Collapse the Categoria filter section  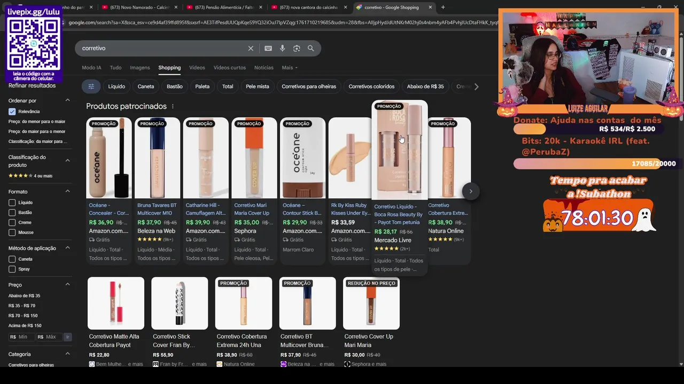click(68, 354)
